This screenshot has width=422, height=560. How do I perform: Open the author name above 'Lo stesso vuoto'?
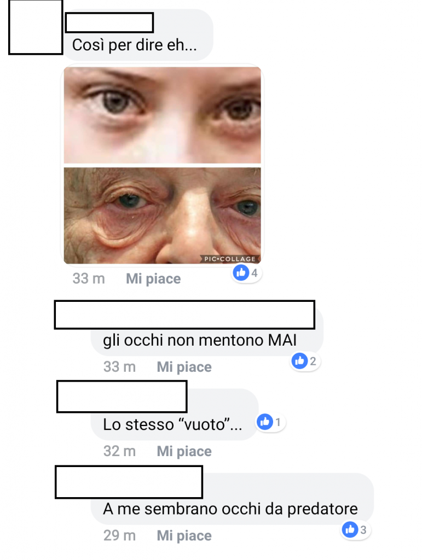[122, 396]
